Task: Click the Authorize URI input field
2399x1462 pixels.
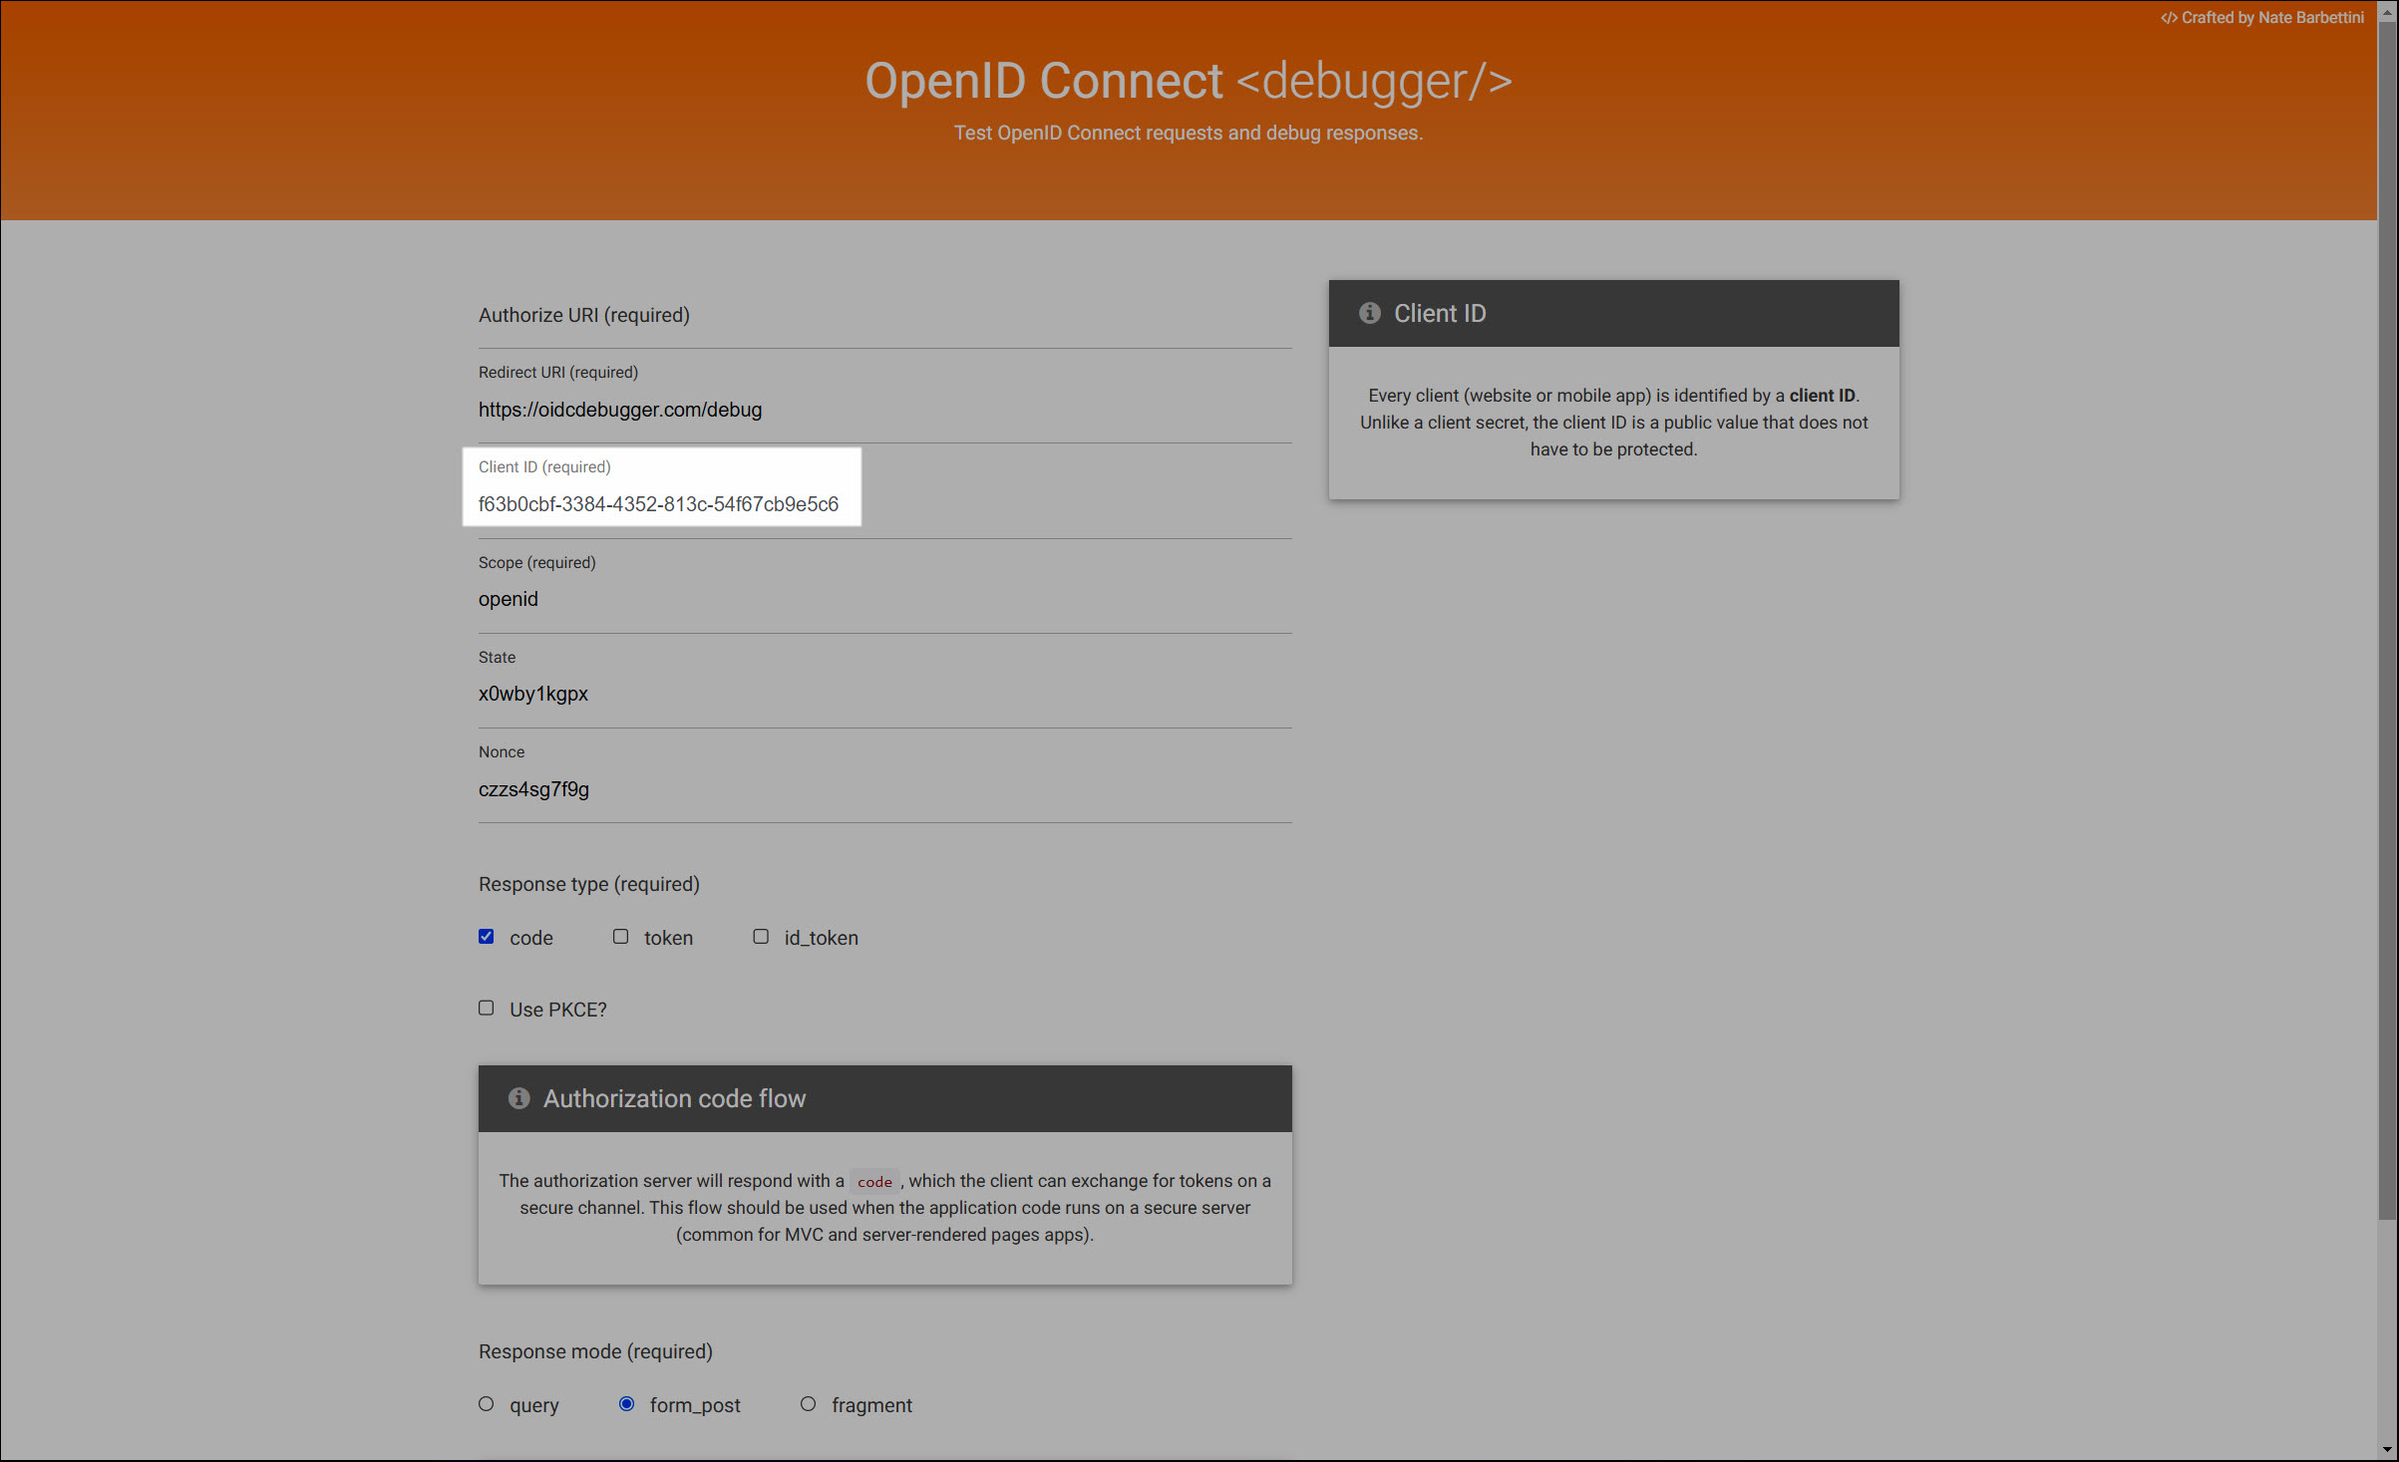Action: click(x=885, y=315)
